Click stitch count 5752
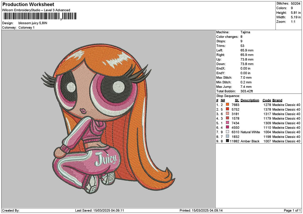303x214 pixels. point(235,110)
